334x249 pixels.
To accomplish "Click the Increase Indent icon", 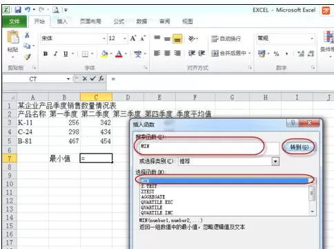I will point(202,53).
